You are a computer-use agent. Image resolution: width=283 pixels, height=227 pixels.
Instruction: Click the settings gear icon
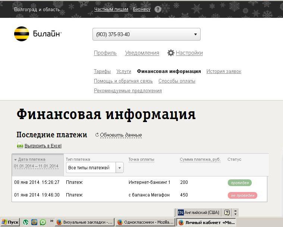tap(171, 53)
